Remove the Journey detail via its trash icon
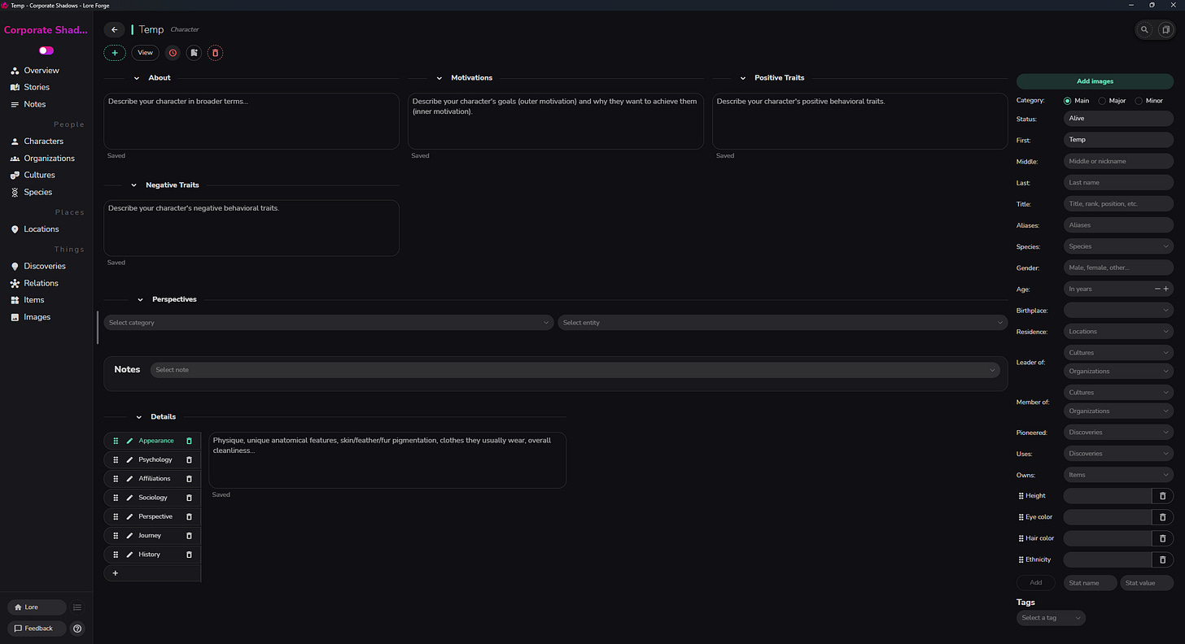The image size is (1185, 644). tap(188, 535)
